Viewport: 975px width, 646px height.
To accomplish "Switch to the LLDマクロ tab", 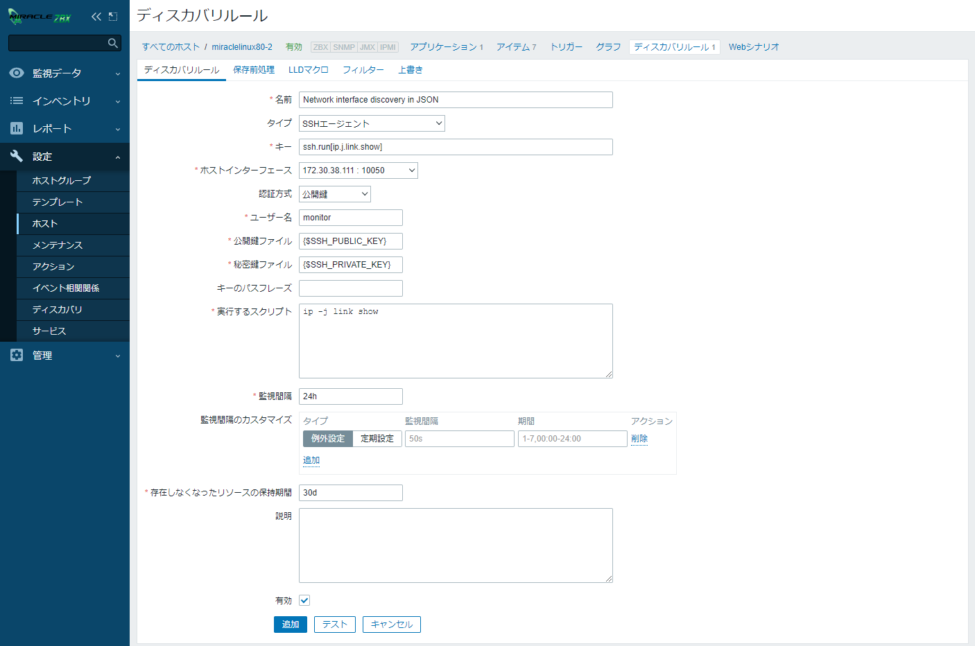I will 308,70.
